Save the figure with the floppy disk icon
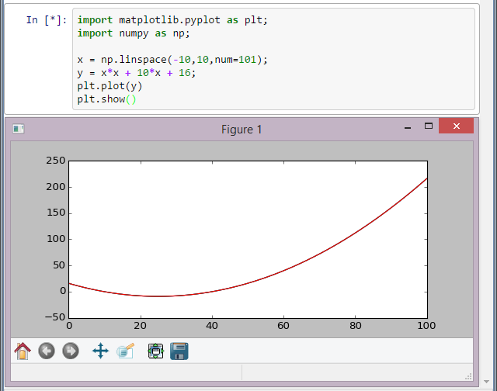This screenshot has height=391, width=497. coord(179,351)
